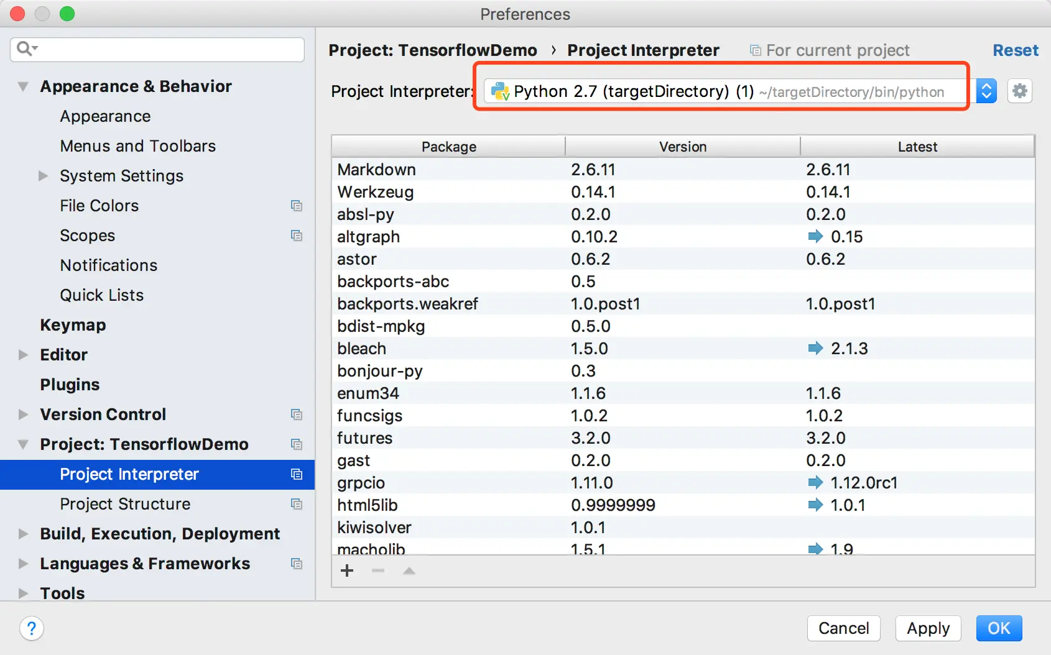Click the project-level icon beside Version Control
The image size is (1051, 655).
pyautogui.click(x=297, y=415)
